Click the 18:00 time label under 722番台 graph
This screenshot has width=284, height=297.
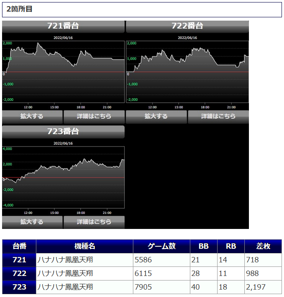point(205,107)
